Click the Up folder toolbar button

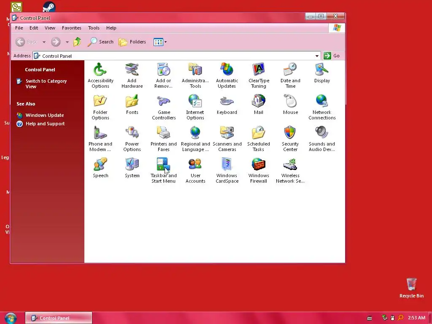(x=77, y=42)
